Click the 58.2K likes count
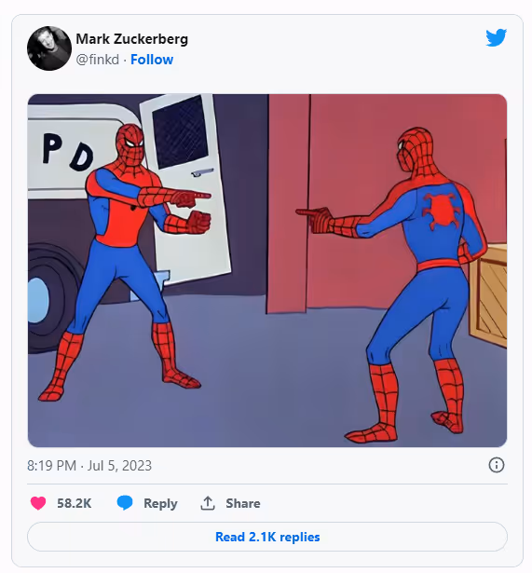Viewport: 532px width, 573px height. pos(75,503)
